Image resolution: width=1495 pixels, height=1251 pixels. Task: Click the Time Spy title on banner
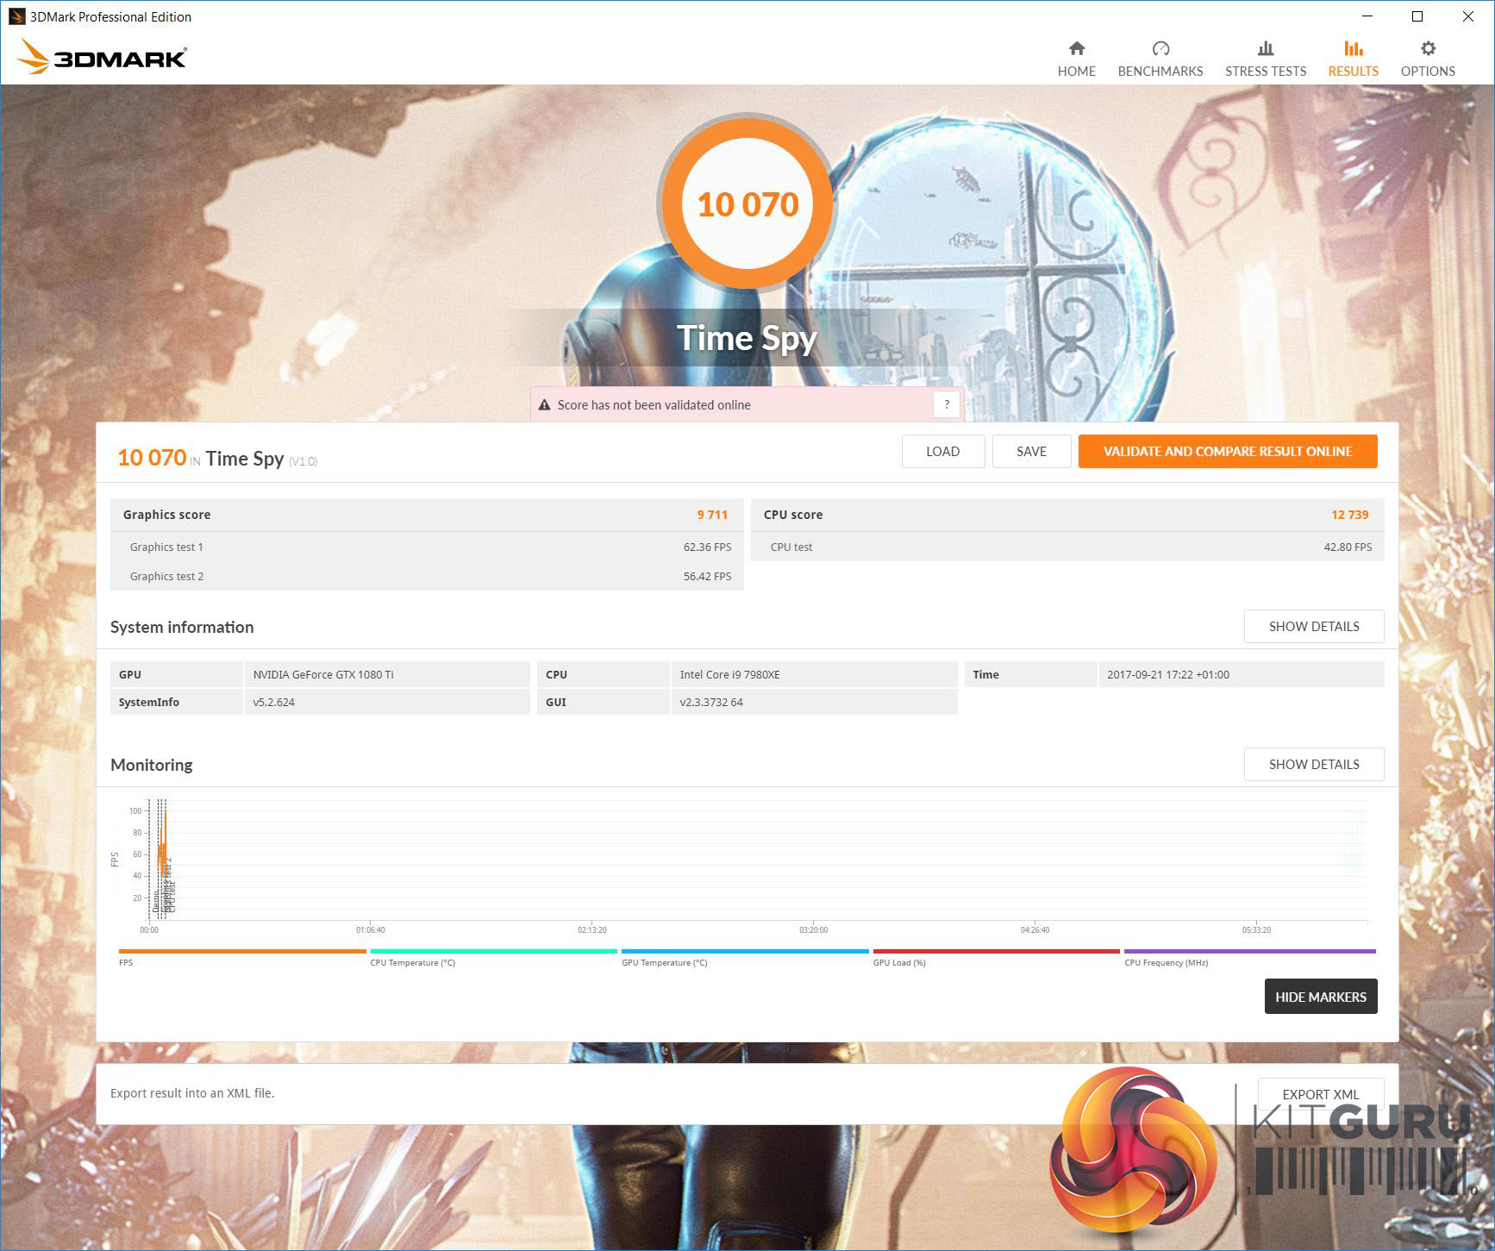tap(747, 339)
